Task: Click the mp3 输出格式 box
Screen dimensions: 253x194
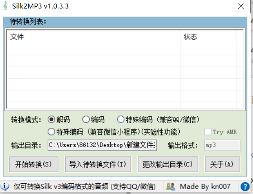Action: 222,145
